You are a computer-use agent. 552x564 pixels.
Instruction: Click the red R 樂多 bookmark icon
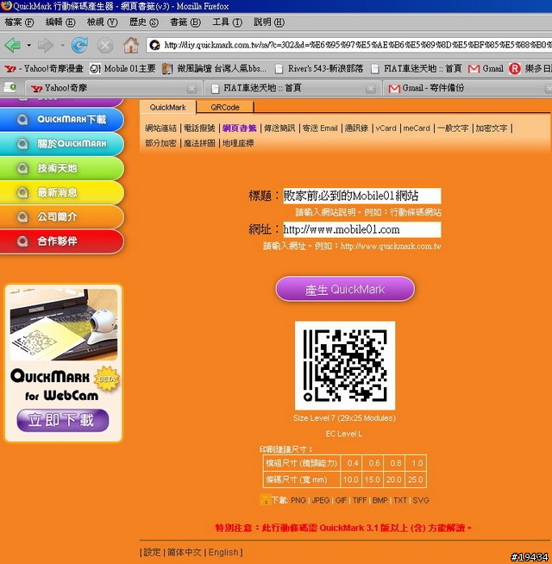point(515,68)
